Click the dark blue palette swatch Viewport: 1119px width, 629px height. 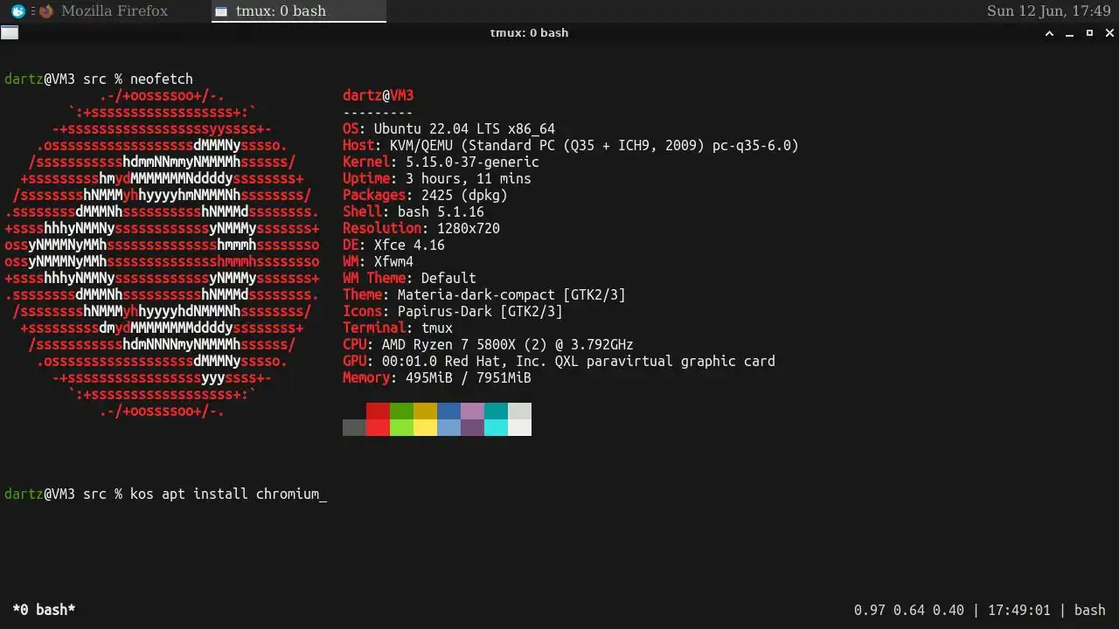coord(448,411)
